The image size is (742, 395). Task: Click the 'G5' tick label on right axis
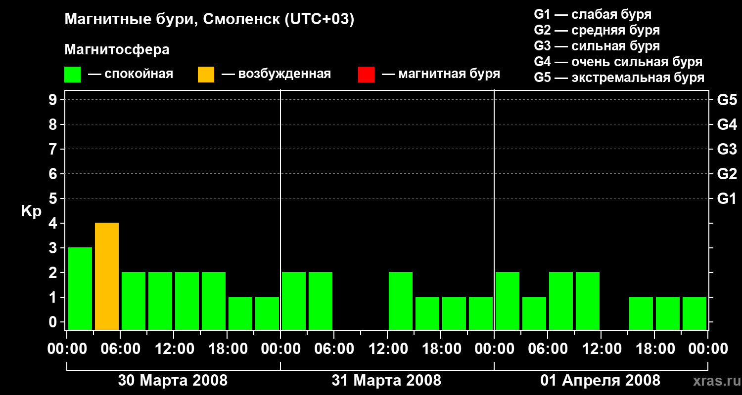727,100
